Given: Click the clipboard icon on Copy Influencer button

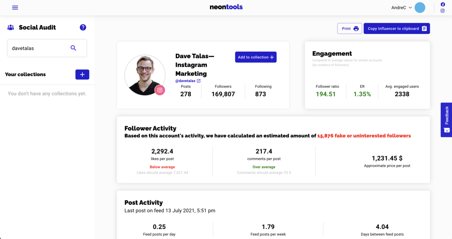Looking at the screenshot, I should (423, 28).
